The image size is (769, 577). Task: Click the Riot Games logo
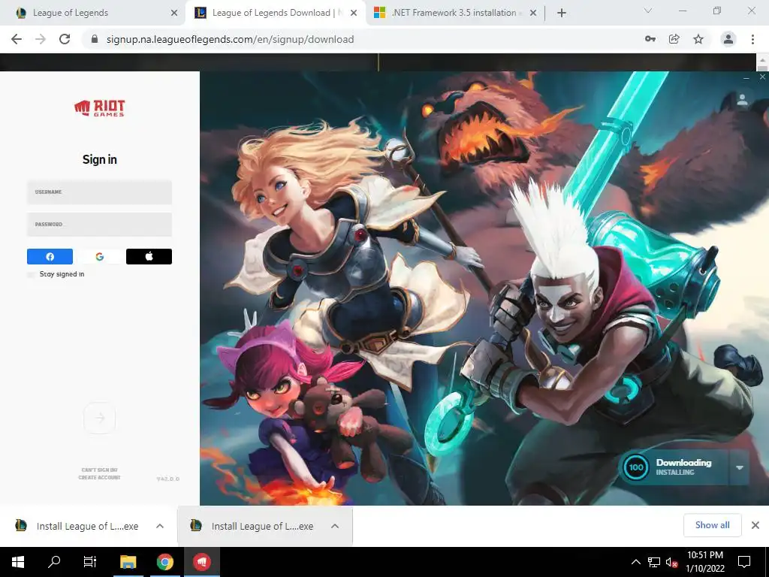[x=100, y=108]
